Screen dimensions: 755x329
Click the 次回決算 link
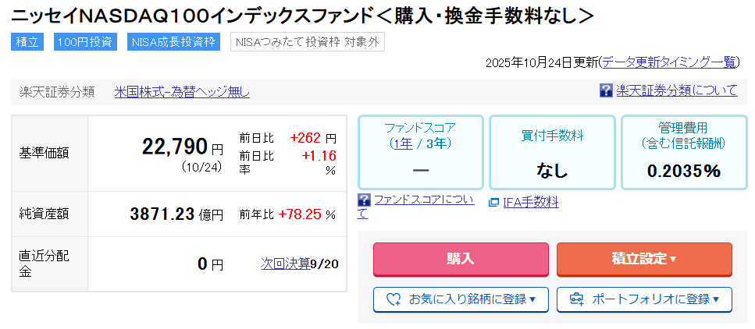click(285, 264)
